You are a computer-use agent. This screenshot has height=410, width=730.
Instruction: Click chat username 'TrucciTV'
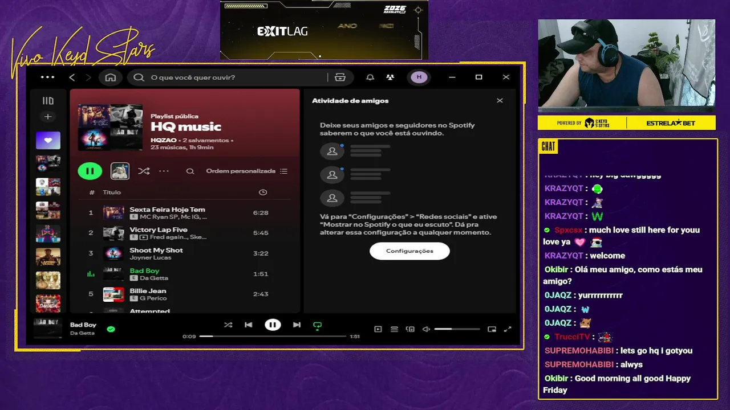(x=572, y=337)
